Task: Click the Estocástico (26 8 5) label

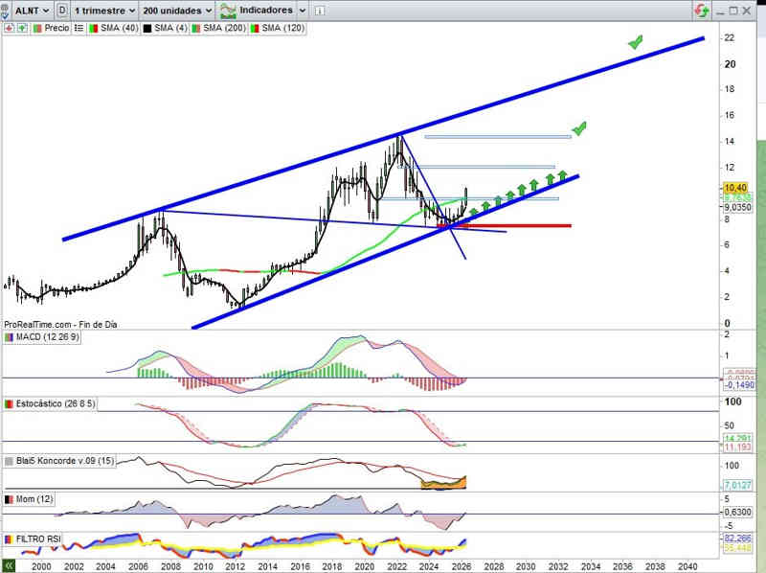Action: point(56,403)
